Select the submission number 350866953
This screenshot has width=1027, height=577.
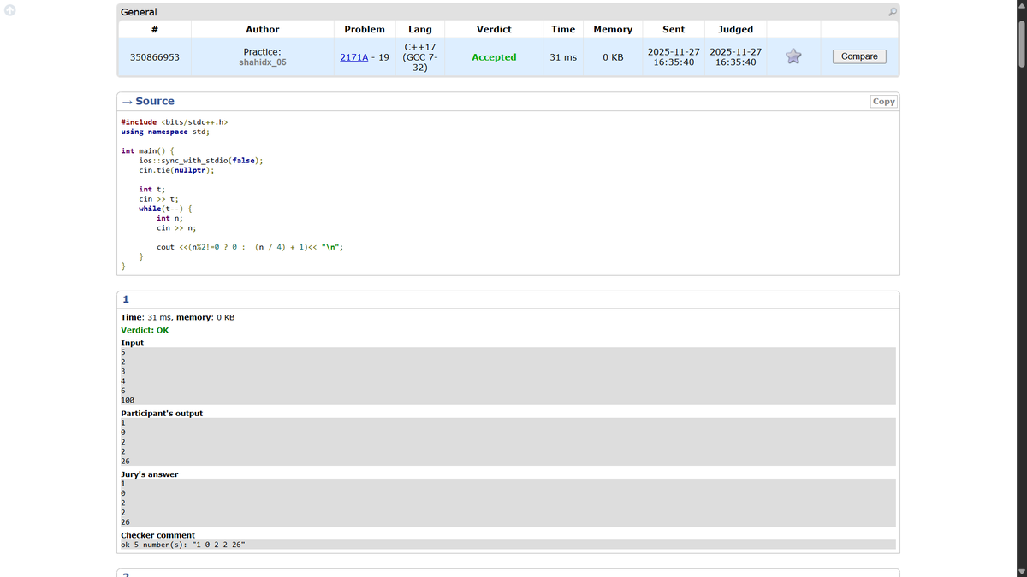154,57
